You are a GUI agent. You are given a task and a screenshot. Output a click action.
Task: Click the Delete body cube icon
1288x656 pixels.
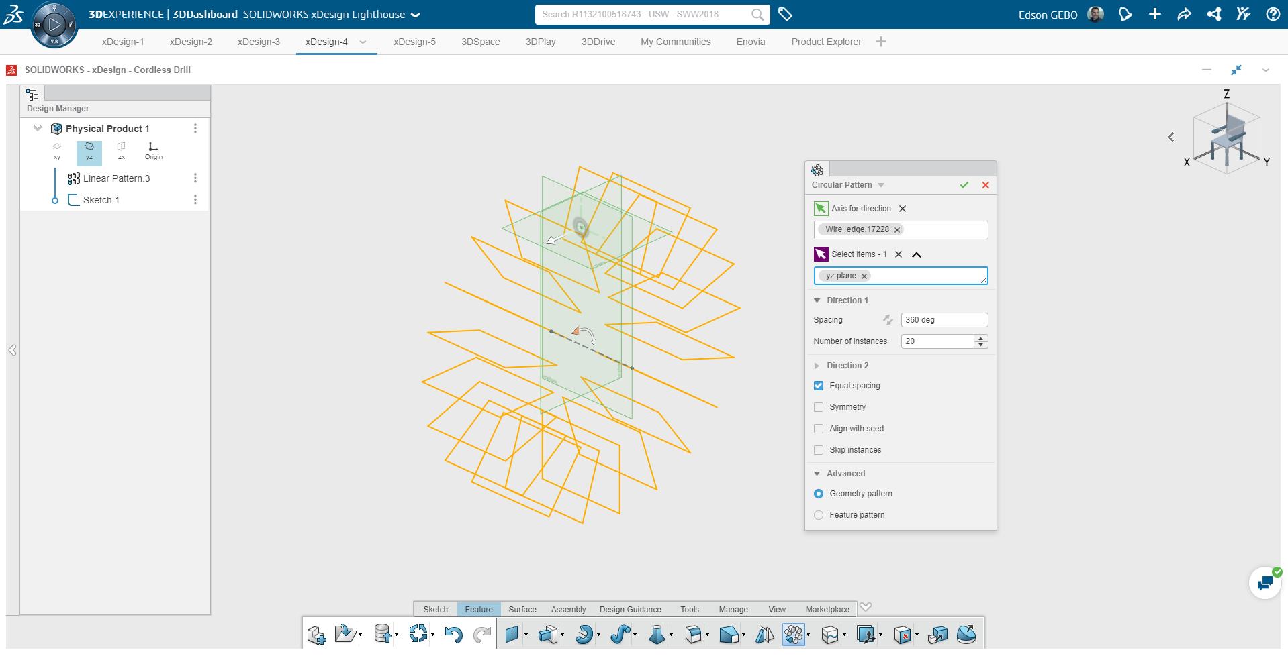tap(903, 634)
